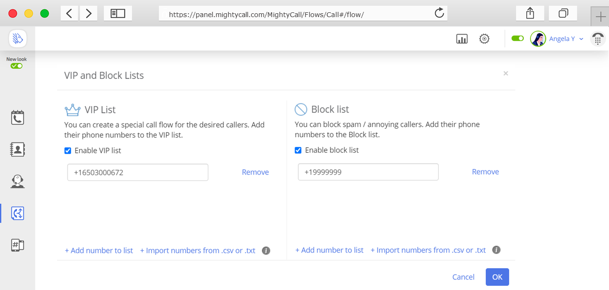This screenshot has width=609, height=290.
Task: Click the Block list prohibited icon
Action: click(x=301, y=110)
